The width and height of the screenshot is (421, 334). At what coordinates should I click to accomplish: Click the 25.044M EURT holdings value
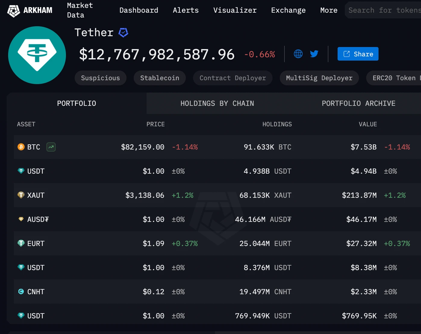point(265,244)
